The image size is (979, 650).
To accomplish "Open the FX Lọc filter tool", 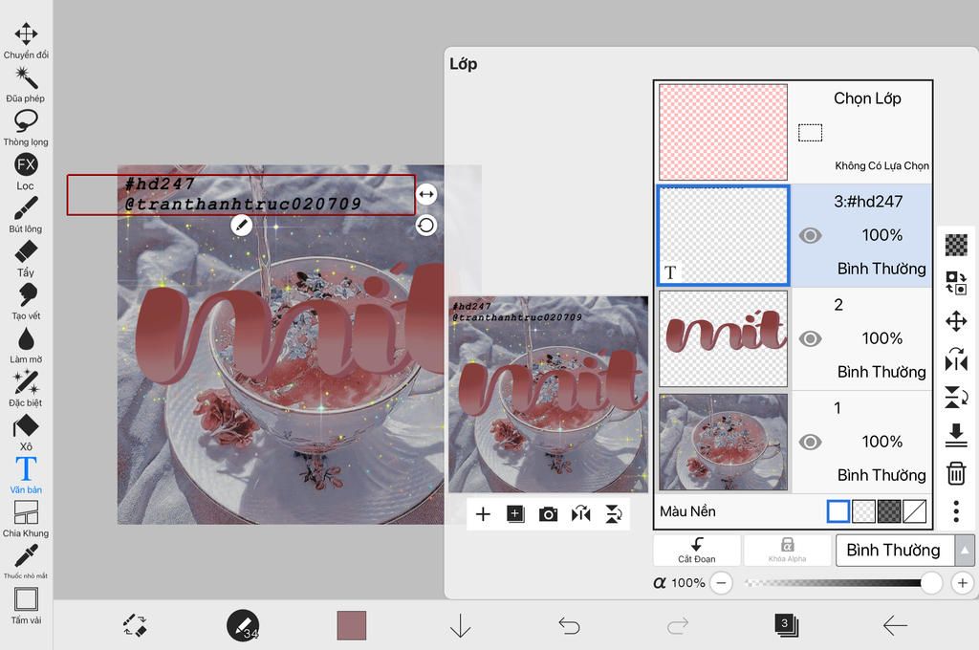I will pos(26,171).
